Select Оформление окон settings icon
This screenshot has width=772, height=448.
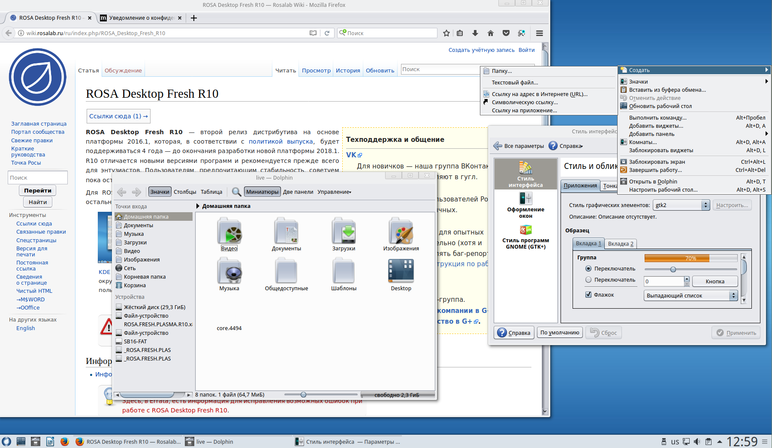[525, 198]
